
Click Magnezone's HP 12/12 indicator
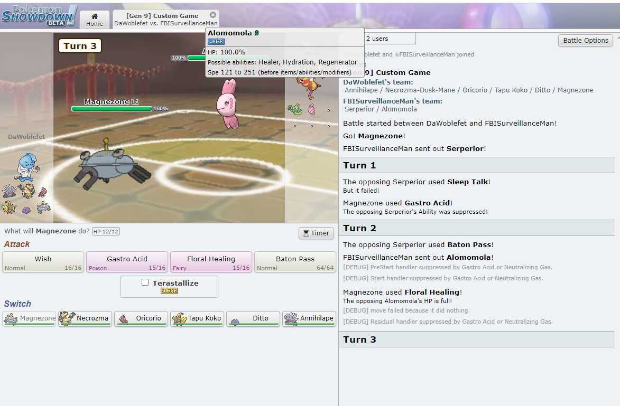point(106,231)
